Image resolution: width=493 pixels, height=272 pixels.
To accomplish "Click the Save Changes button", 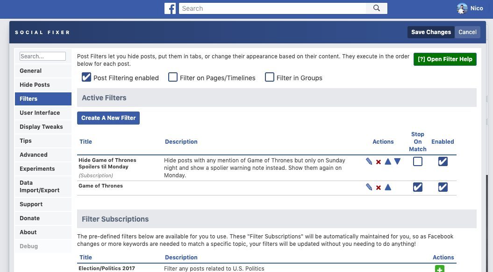I will click(431, 32).
